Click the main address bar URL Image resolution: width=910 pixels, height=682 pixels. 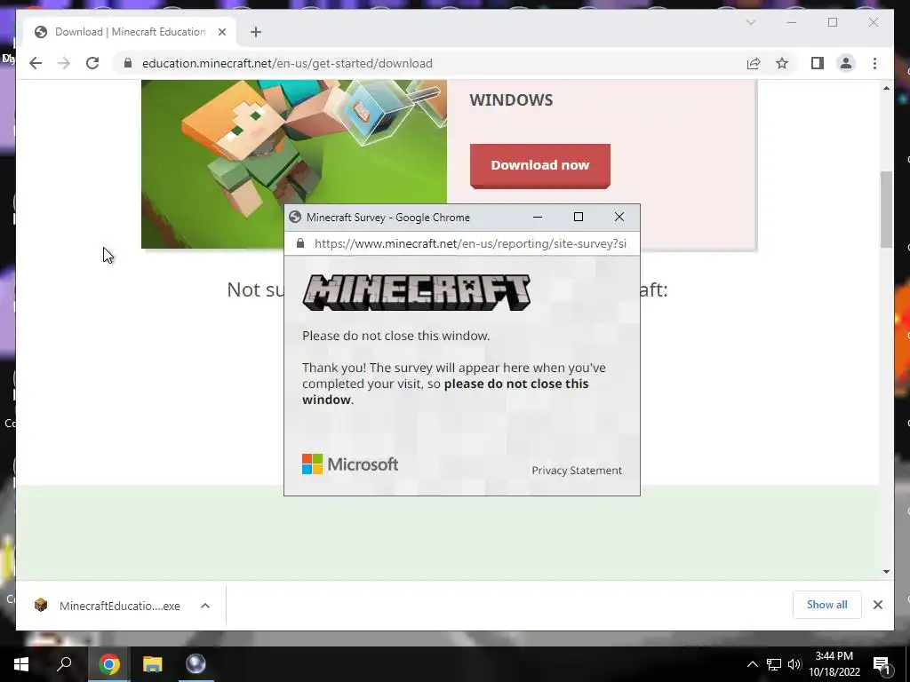click(x=287, y=63)
